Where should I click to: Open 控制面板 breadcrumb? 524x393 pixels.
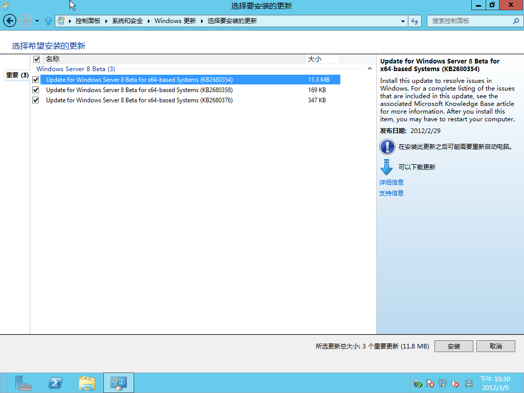tap(88, 20)
